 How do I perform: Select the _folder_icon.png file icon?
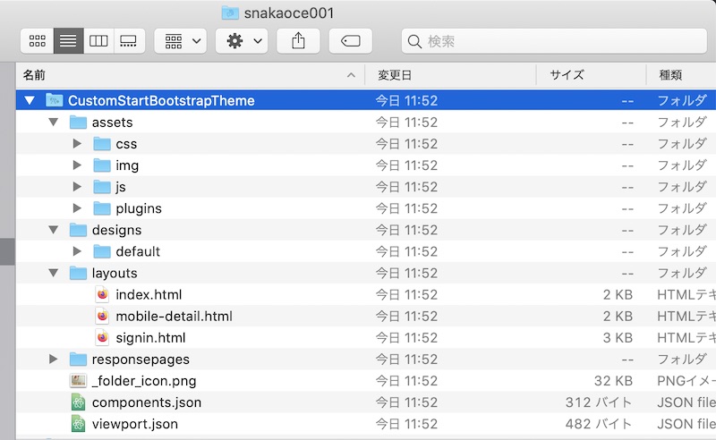coord(78,380)
